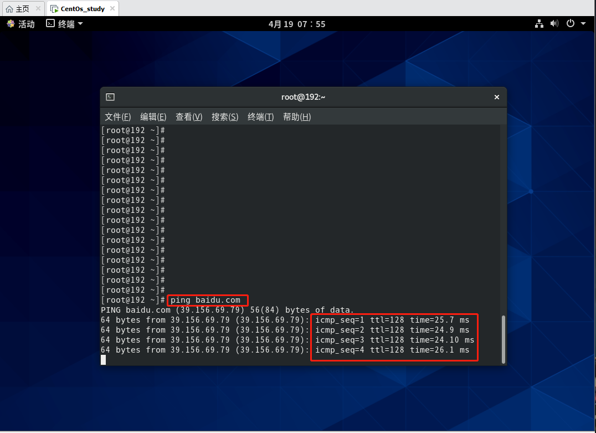
Task: Click the power icon in top bar
Action: pyautogui.click(x=571, y=24)
